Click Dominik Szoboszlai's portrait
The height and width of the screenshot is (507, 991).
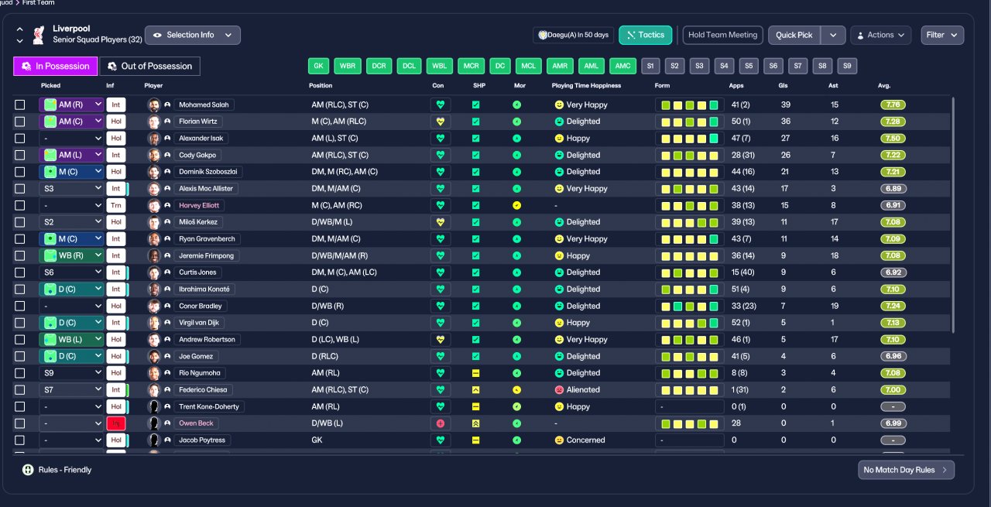point(153,172)
